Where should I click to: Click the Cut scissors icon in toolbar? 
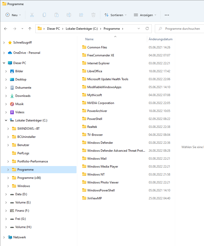tap(32, 15)
